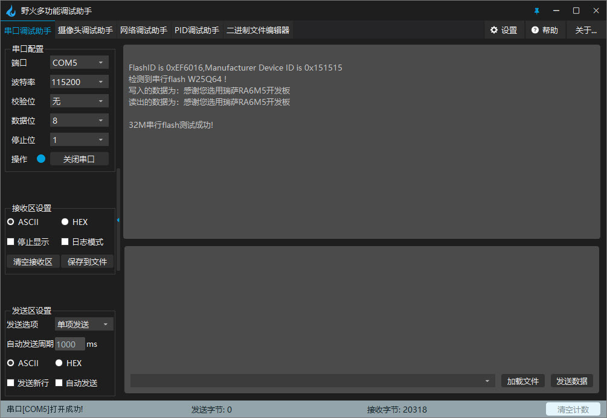
Task: Collapse the left panel with arrow handle
Action: click(118, 220)
